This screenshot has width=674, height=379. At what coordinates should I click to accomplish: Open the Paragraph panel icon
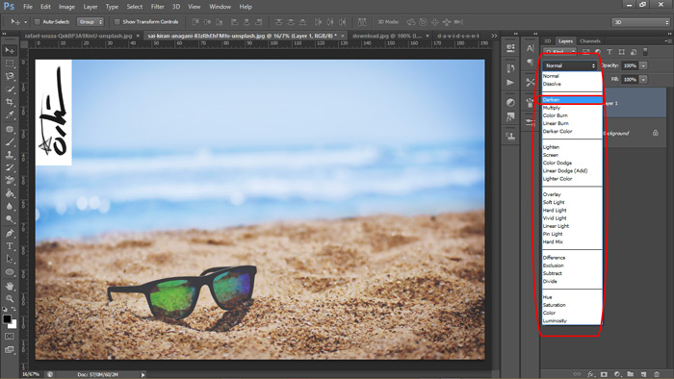point(530,63)
